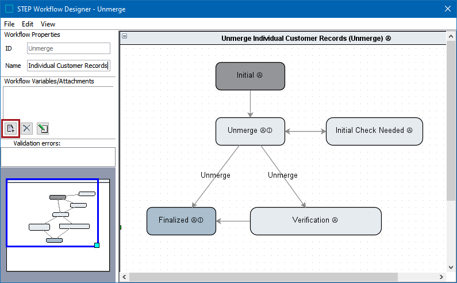Select the Initial Check Needed node

[x=374, y=131]
